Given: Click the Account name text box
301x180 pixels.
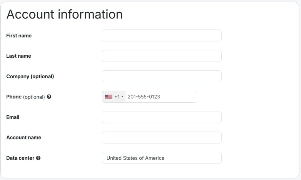Looking at the screenshot, I should (162, 138).
